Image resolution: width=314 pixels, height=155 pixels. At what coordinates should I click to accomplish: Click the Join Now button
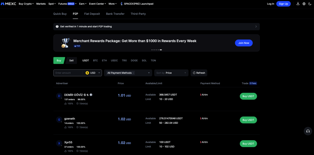point(244,43)
